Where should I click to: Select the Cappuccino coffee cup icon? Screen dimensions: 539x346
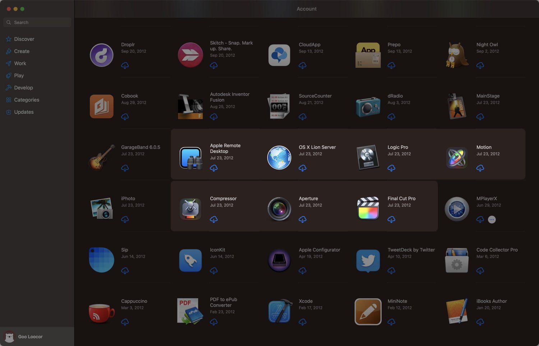(x=101, y=311)
